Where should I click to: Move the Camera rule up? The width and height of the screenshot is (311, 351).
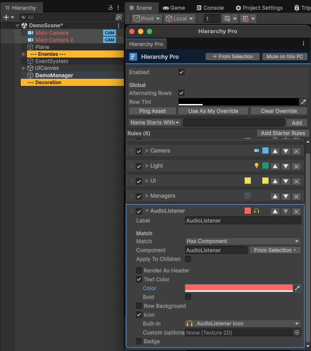coord(275,151)
